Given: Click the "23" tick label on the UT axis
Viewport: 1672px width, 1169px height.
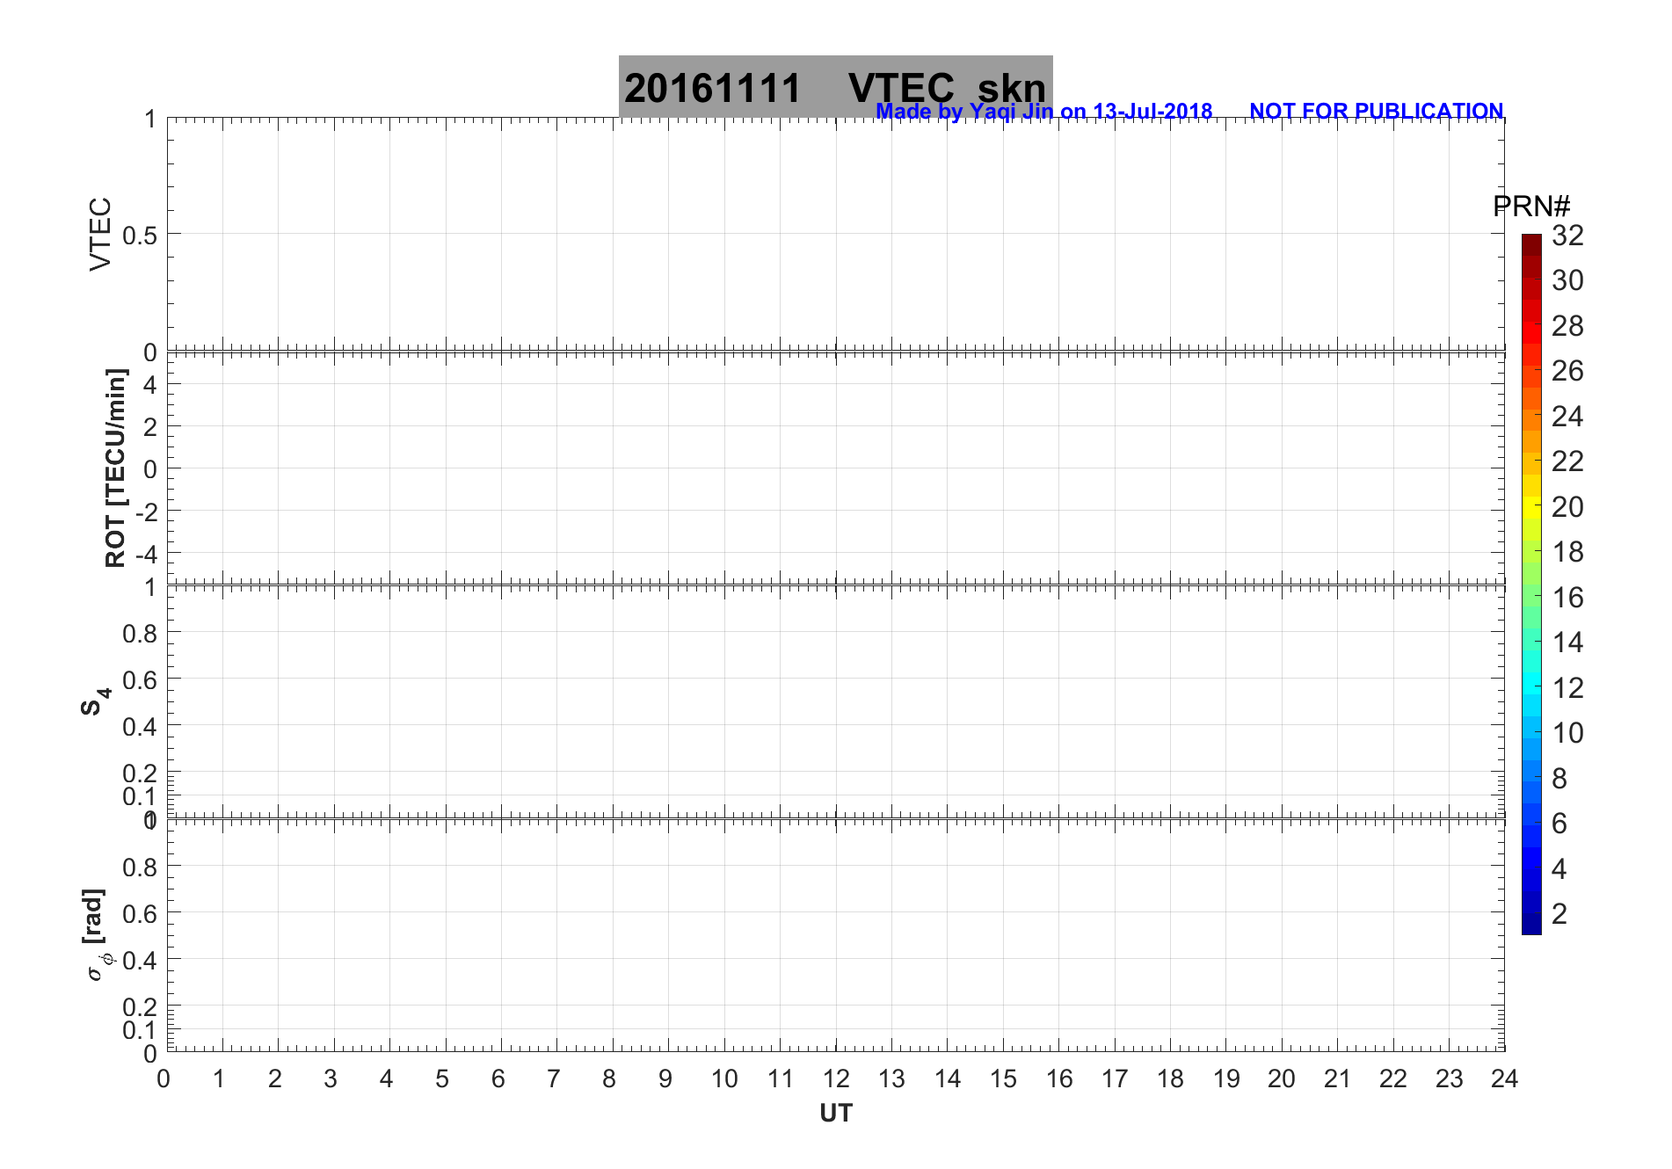Looking at the screenshot, I should tap(1449, 1079).
